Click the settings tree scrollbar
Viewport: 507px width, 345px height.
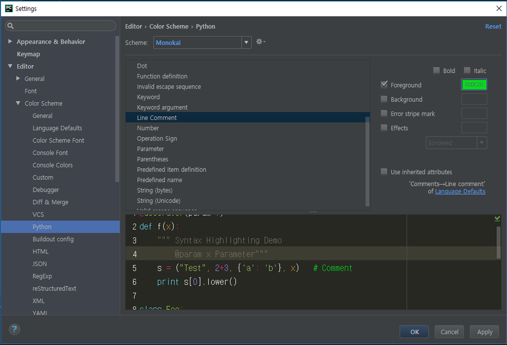[117, 109]
